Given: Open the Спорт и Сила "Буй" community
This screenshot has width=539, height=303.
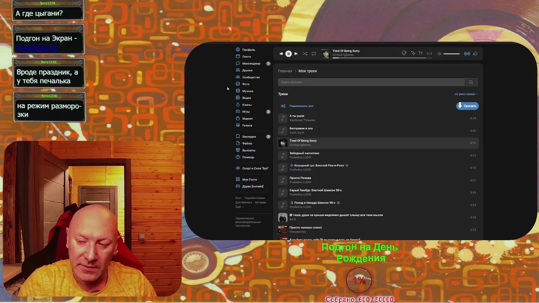Looking at the screenshot, I should (252, 168).
